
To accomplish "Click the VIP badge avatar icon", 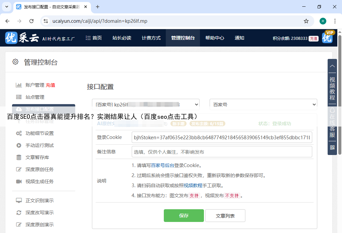I will click(x=328, y=37).
